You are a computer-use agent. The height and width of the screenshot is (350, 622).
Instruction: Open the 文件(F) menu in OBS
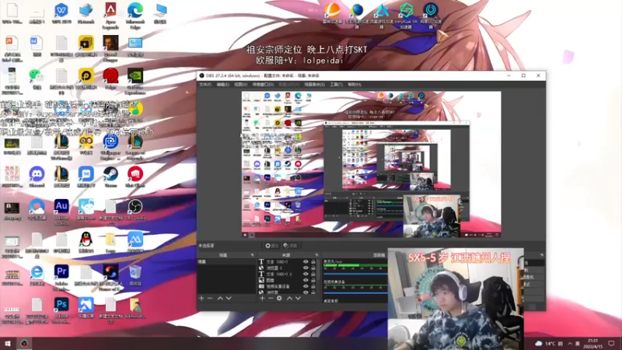pos(205,85)
